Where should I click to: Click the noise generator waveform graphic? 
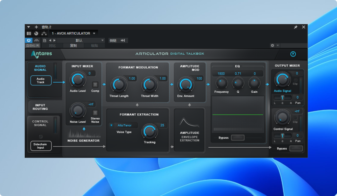point(84,134)
